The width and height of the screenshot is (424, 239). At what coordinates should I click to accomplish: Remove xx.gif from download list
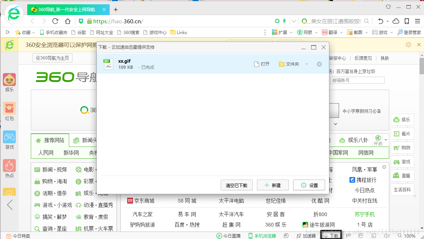(319, 64)
